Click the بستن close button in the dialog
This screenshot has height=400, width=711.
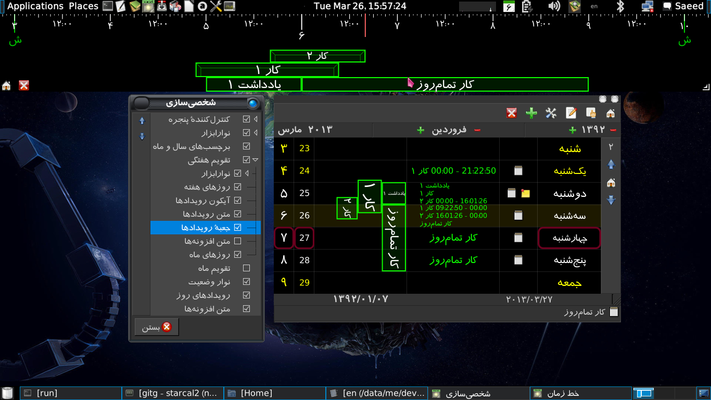click(x=157, y=327)
